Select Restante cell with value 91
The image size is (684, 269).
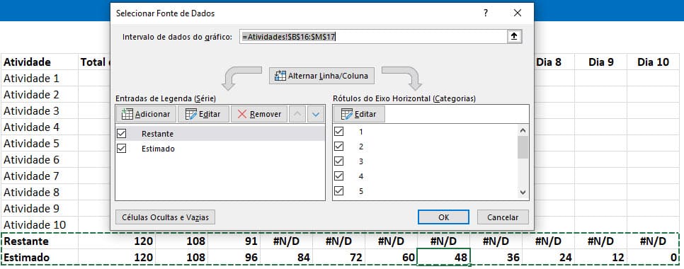tap(234, 241)
